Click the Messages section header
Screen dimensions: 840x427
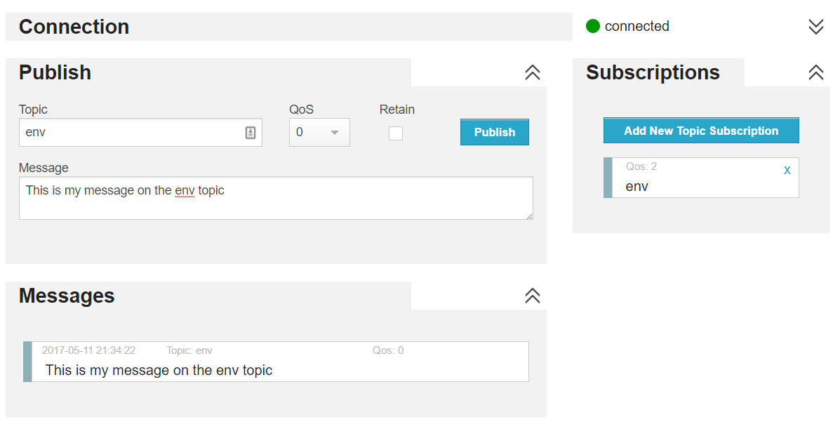pos(67,296)
